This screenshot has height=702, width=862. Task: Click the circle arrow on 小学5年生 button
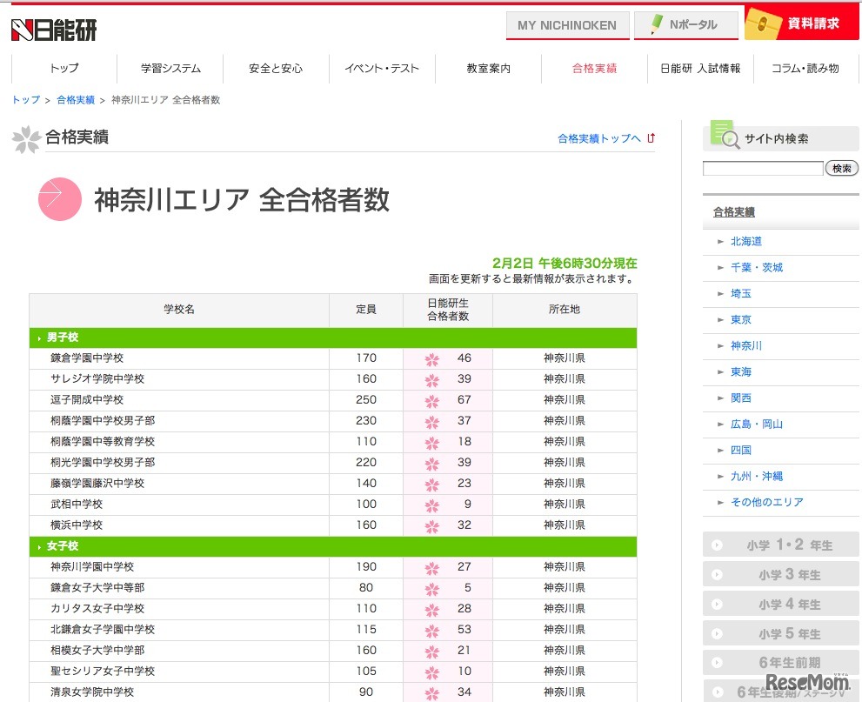(x=715, y=633)
